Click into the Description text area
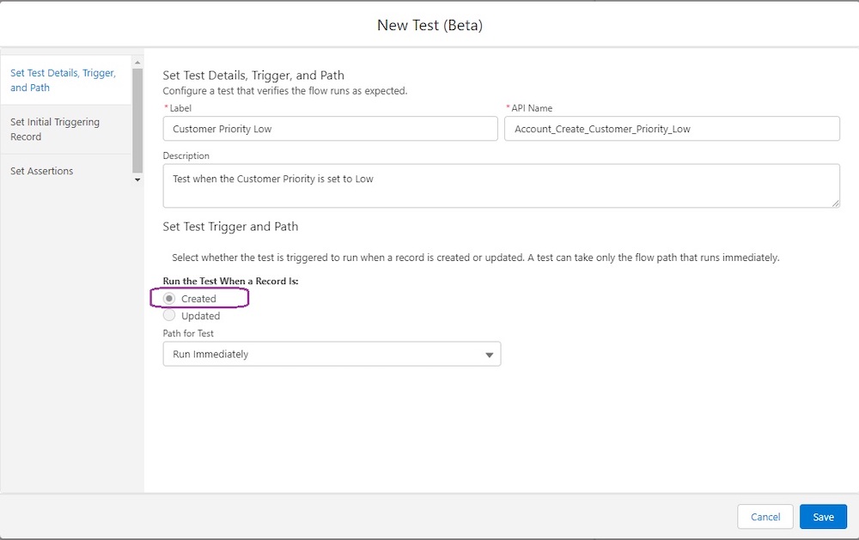The width and height of the screenshot is (859, 540). pos(501,185)
